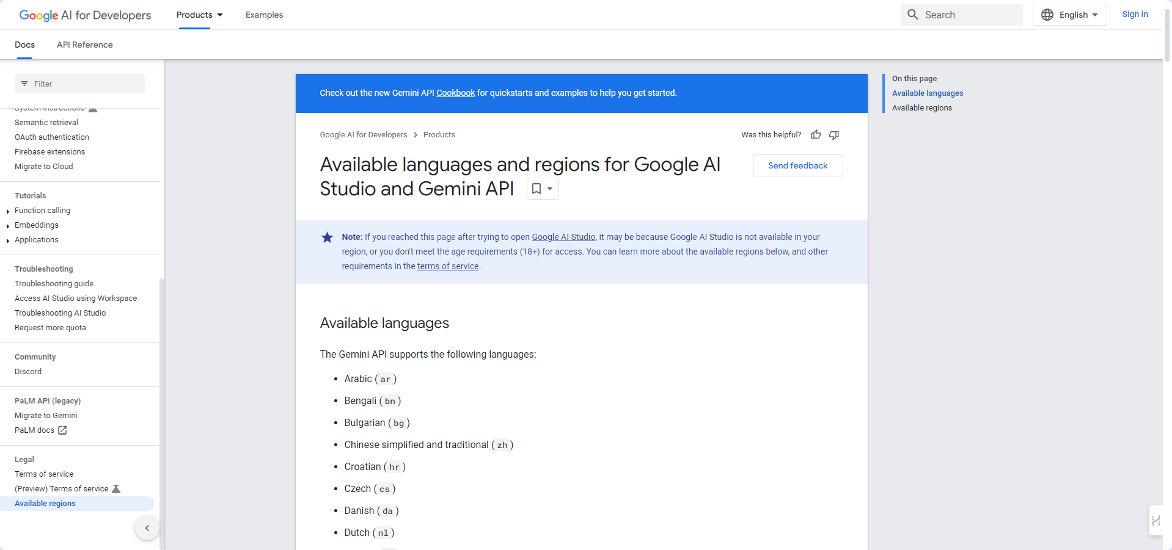The width and height of the screenshot is (1172, 550).
Task: Open Firebase extensions in sidebar
Action: [50, 152]
